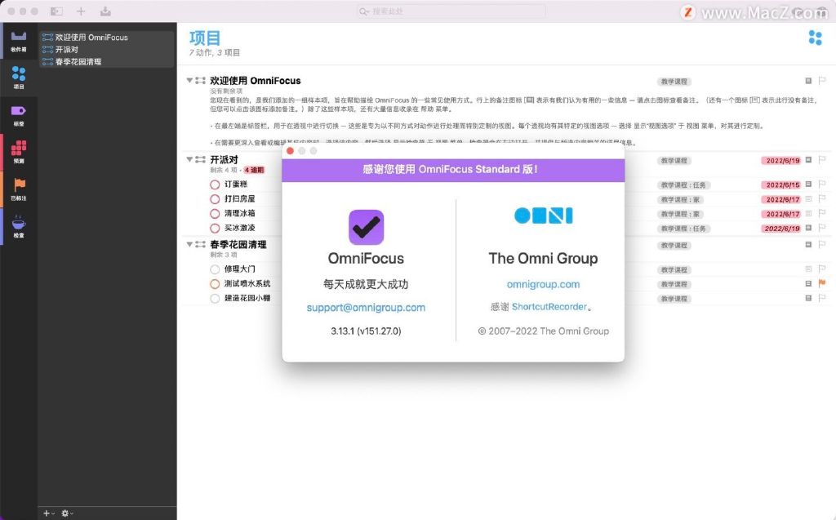
Task: Click 教学课程 tag on 欢迎使用 OmniFocus row
Action: tap(674, 82)
